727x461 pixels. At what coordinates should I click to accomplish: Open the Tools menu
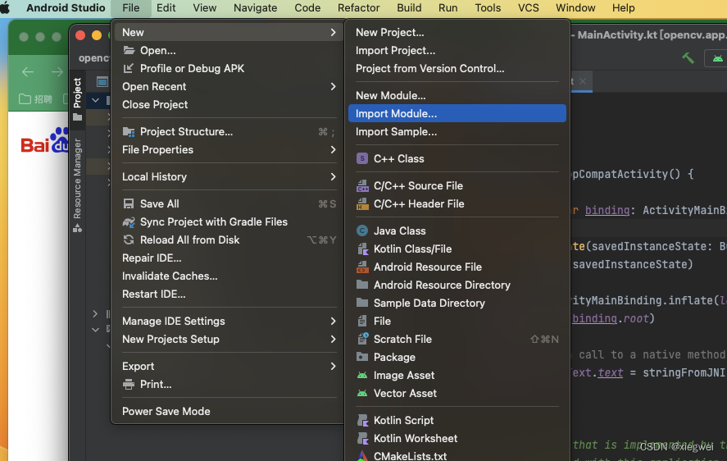488,8
